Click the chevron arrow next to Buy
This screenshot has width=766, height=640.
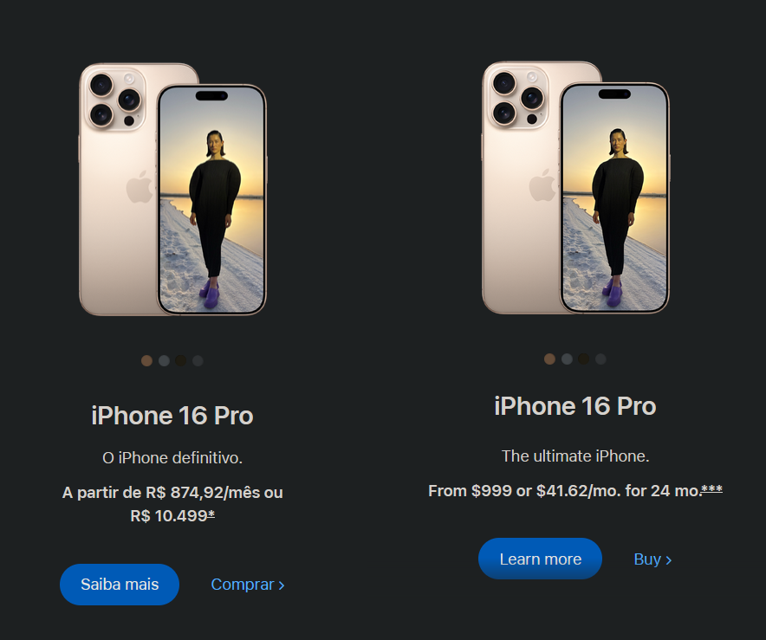pyautogui.click(x=669, y=560)
